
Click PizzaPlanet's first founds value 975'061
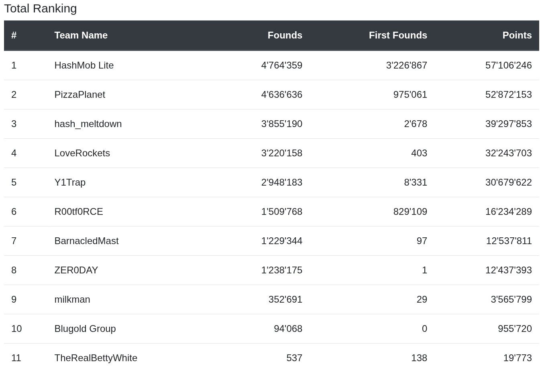click(410, 95)
